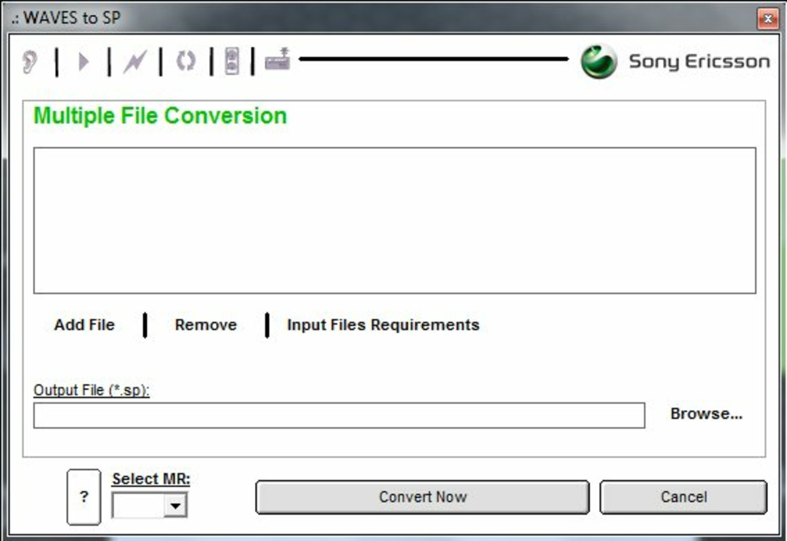Close the WAVES to SP window
Image resolution: width=787 pixels, height=541 pixels.
click(768, 19)
